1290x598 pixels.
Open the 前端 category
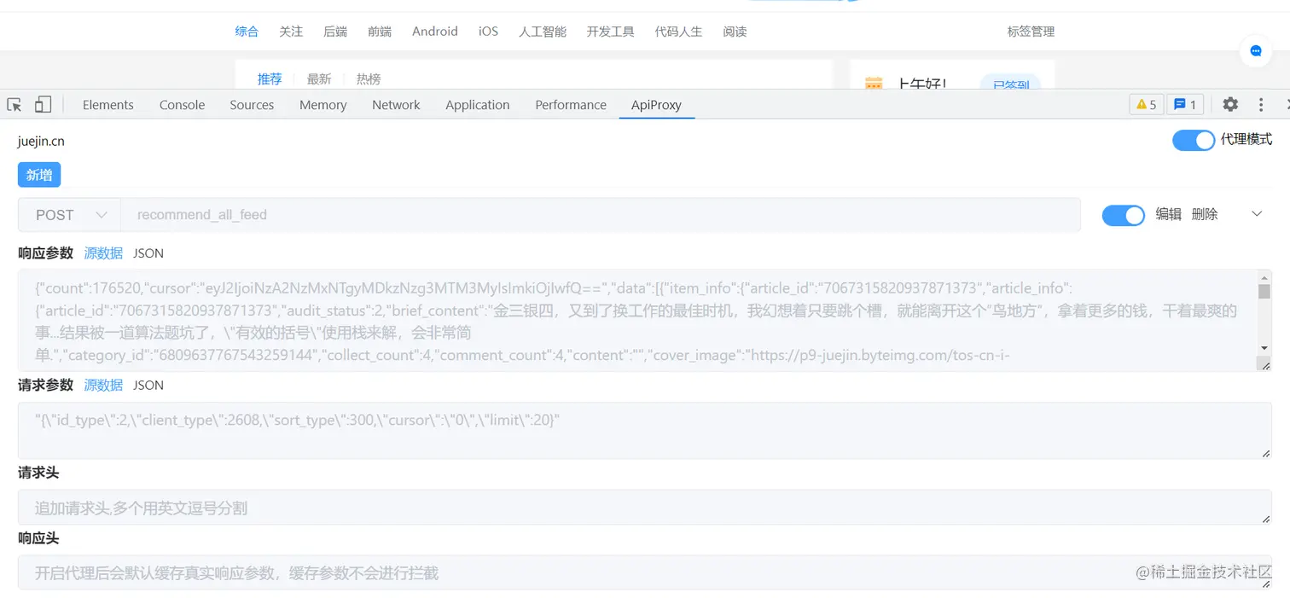380,32
